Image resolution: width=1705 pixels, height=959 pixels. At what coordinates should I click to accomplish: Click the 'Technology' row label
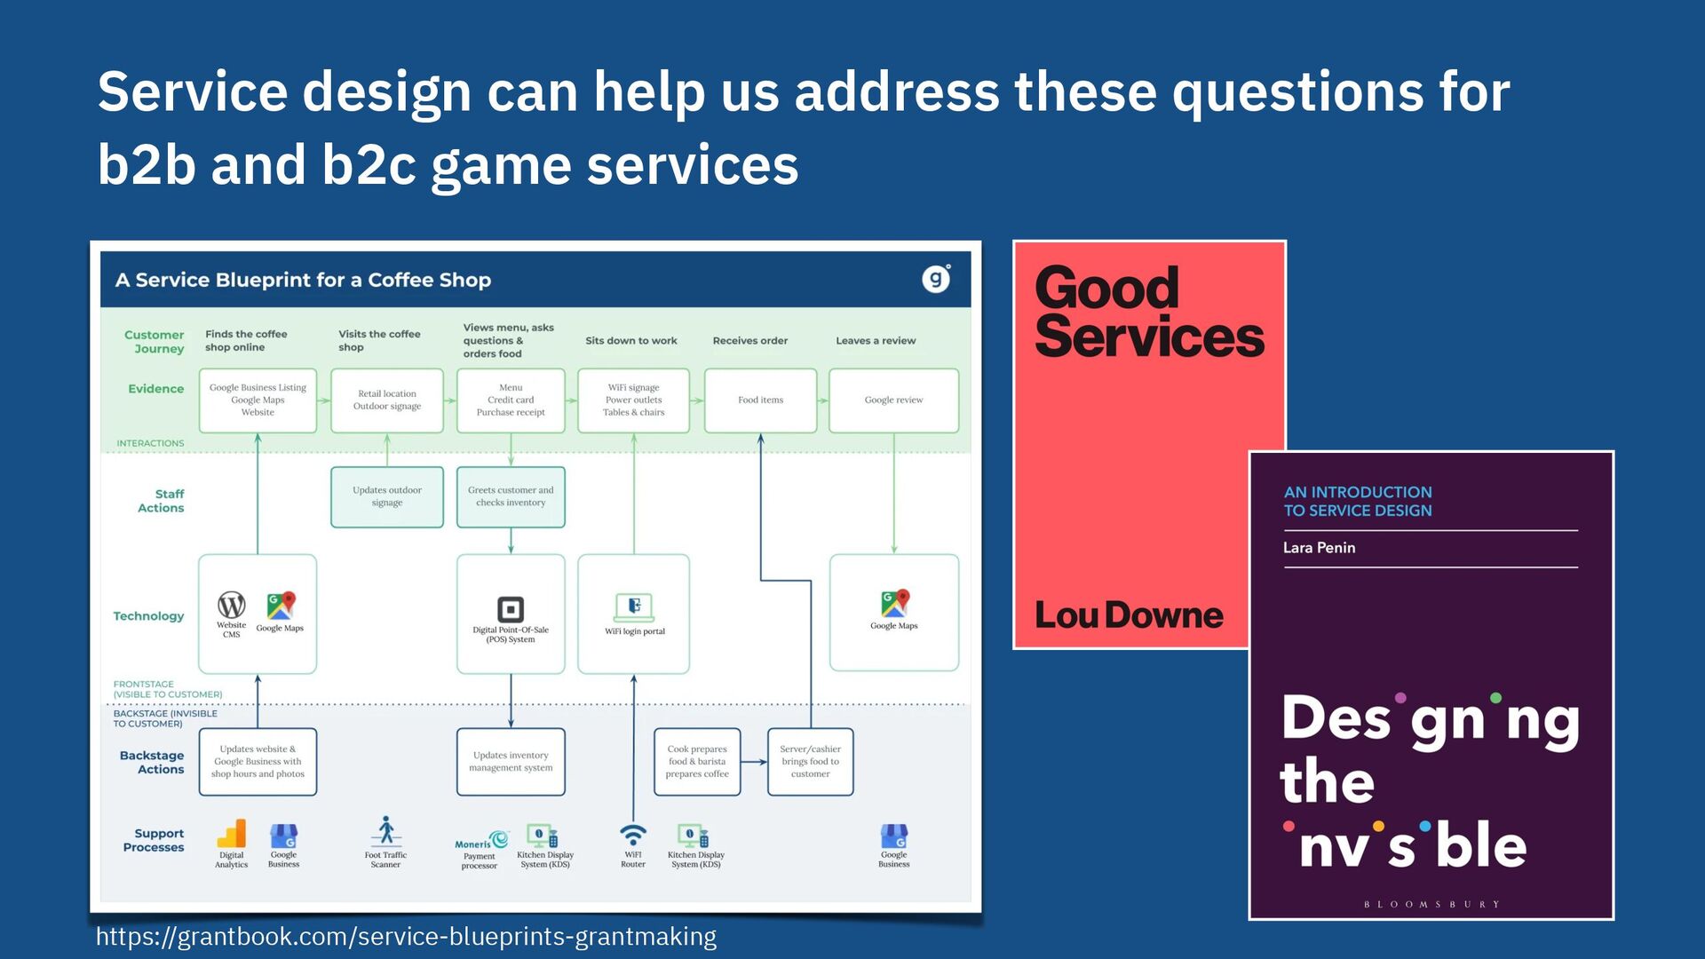[148, 616]
